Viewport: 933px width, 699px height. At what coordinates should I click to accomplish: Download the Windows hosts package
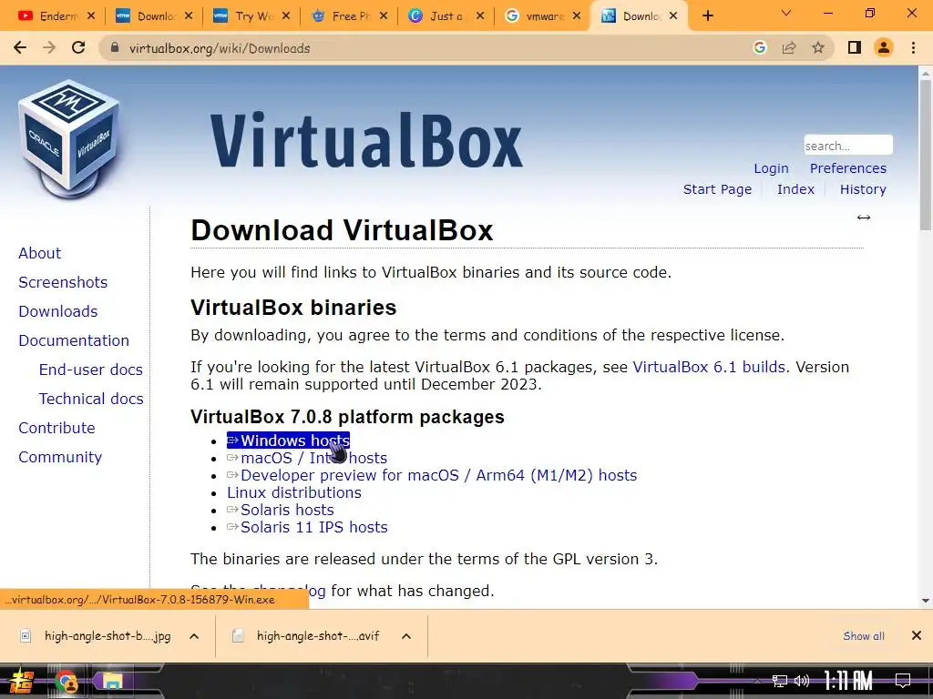pyautogui.click(x=289, y=441)
